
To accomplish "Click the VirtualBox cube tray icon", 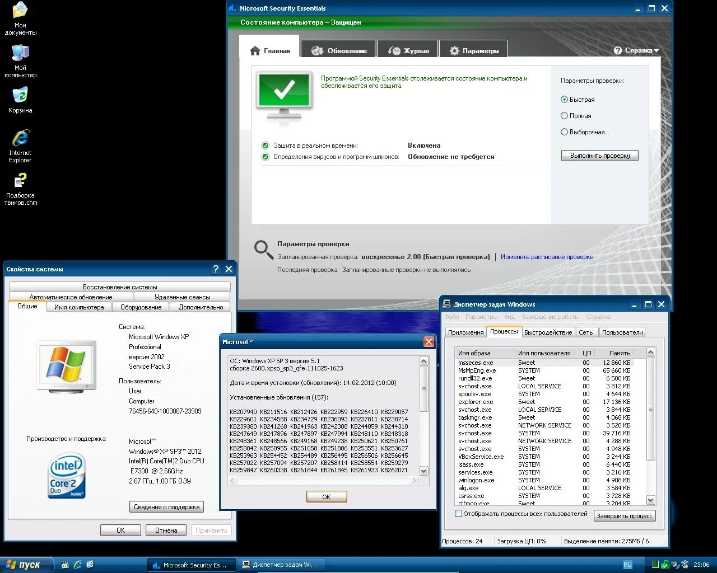I will 685,565.
